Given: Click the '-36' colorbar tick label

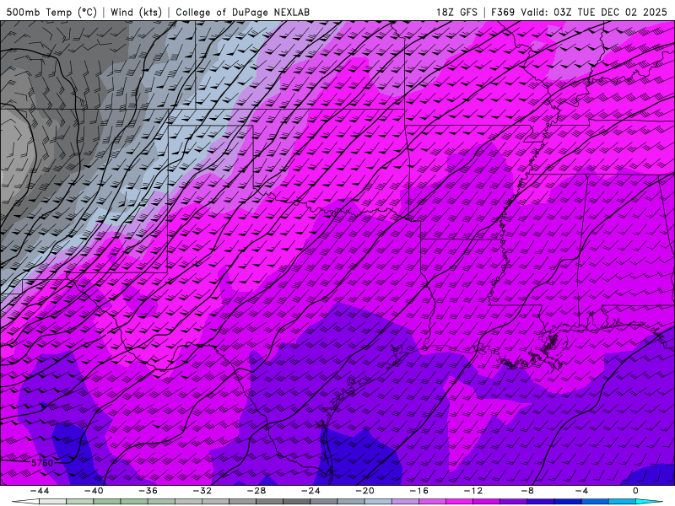Looking at the screenshot, I should pos(148,491).
